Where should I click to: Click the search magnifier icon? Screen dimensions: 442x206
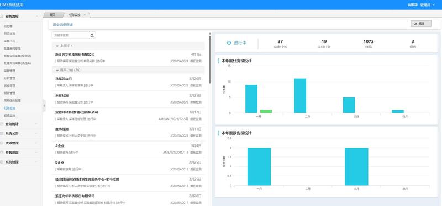point(92,36)
